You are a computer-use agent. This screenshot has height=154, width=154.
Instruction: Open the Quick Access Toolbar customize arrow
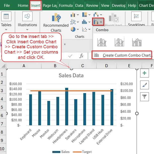click(65, 44)
